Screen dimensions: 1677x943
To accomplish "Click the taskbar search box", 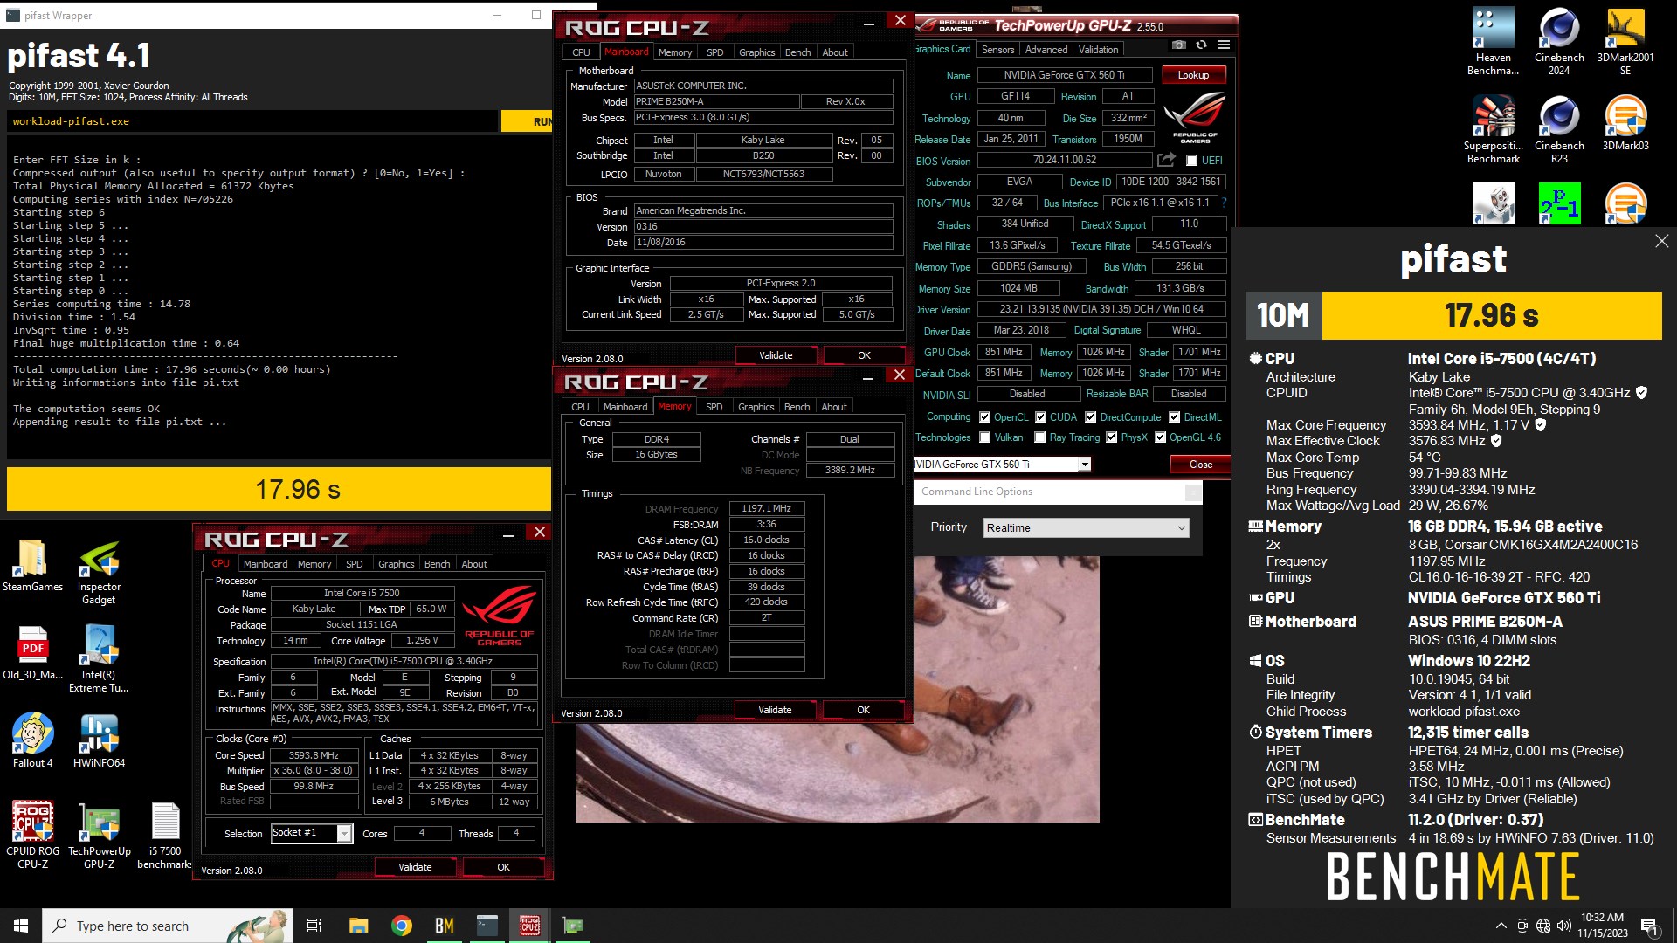I will click(168, 926).
